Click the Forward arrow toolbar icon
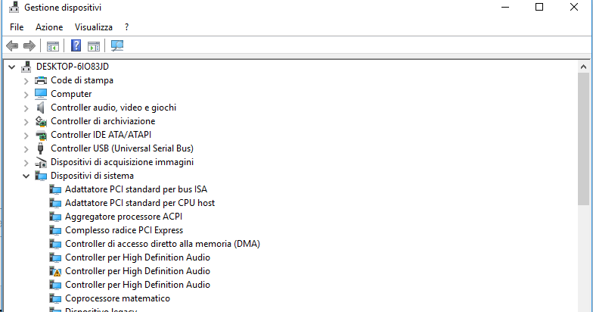 click(29, 46)
